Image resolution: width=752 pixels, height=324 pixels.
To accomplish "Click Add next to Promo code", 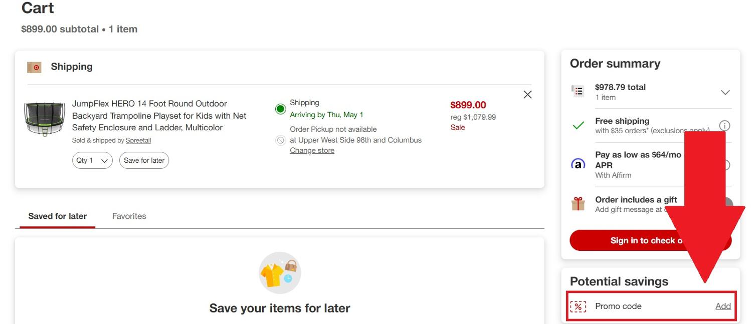I will (723, 306).
